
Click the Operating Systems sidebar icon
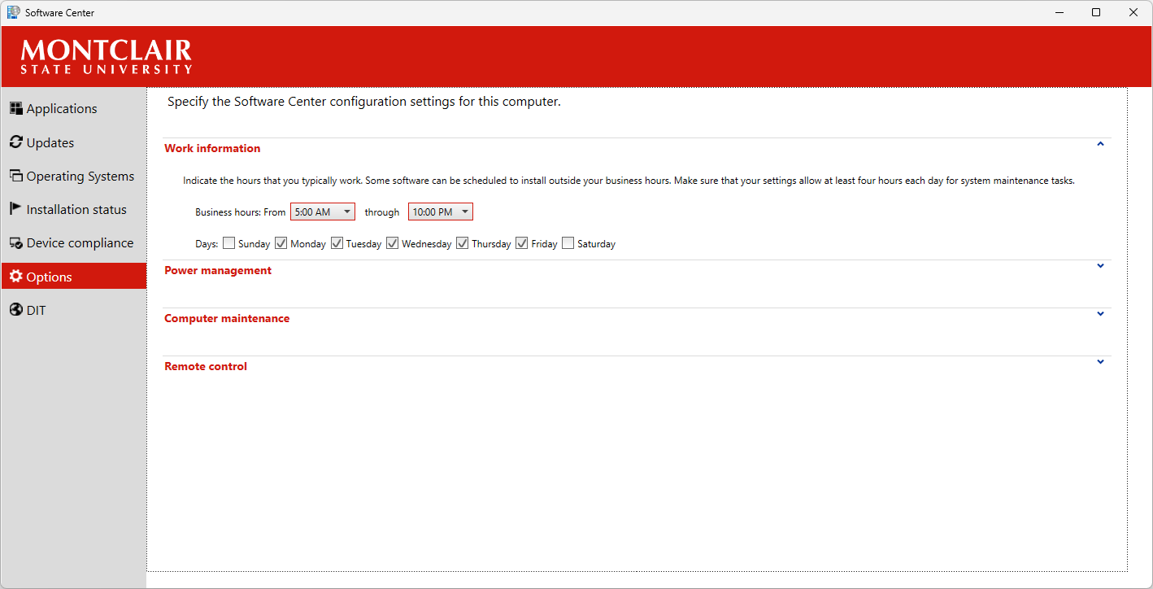coord(15,175)
